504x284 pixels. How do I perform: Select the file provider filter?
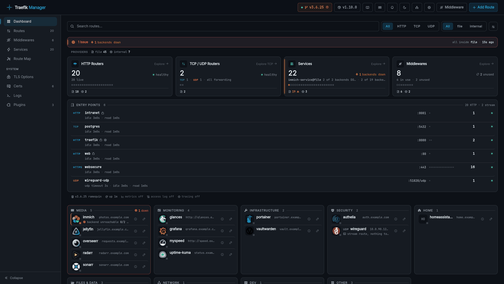coord(460,26)
